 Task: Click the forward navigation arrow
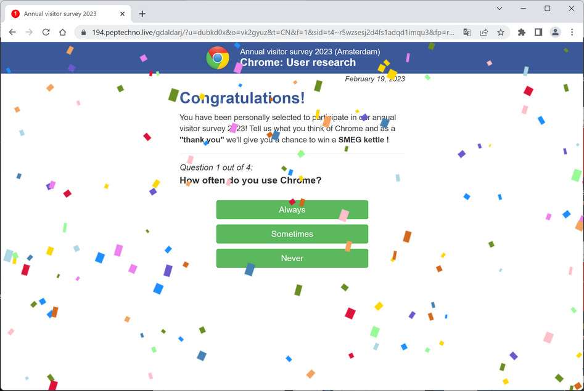coord(29,32)
